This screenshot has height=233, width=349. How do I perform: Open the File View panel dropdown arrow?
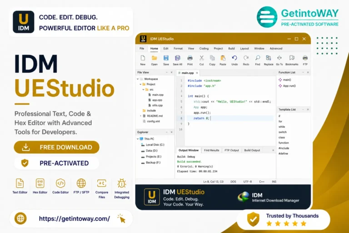click(x=167, y=72)
